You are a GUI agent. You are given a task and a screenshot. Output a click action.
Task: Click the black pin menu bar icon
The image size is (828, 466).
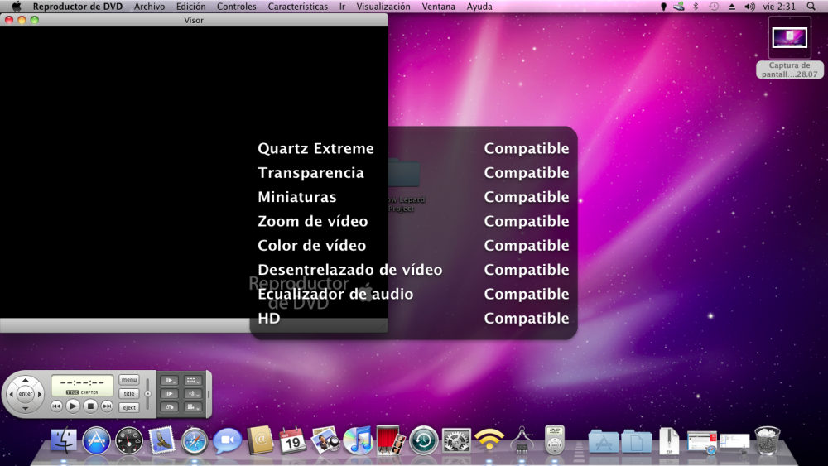point(664,7)
